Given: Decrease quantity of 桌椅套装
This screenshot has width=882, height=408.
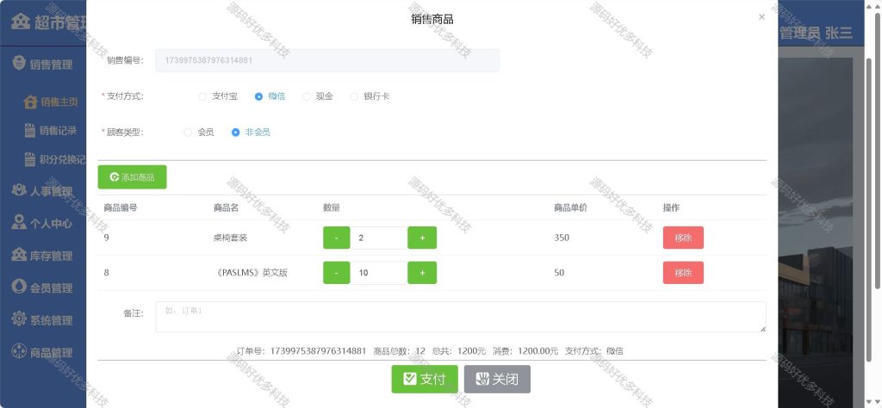Looking at the screenshot, I should (337, 238).
